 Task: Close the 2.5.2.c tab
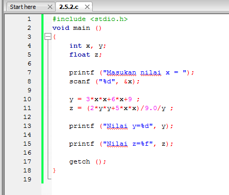(87, 7)
